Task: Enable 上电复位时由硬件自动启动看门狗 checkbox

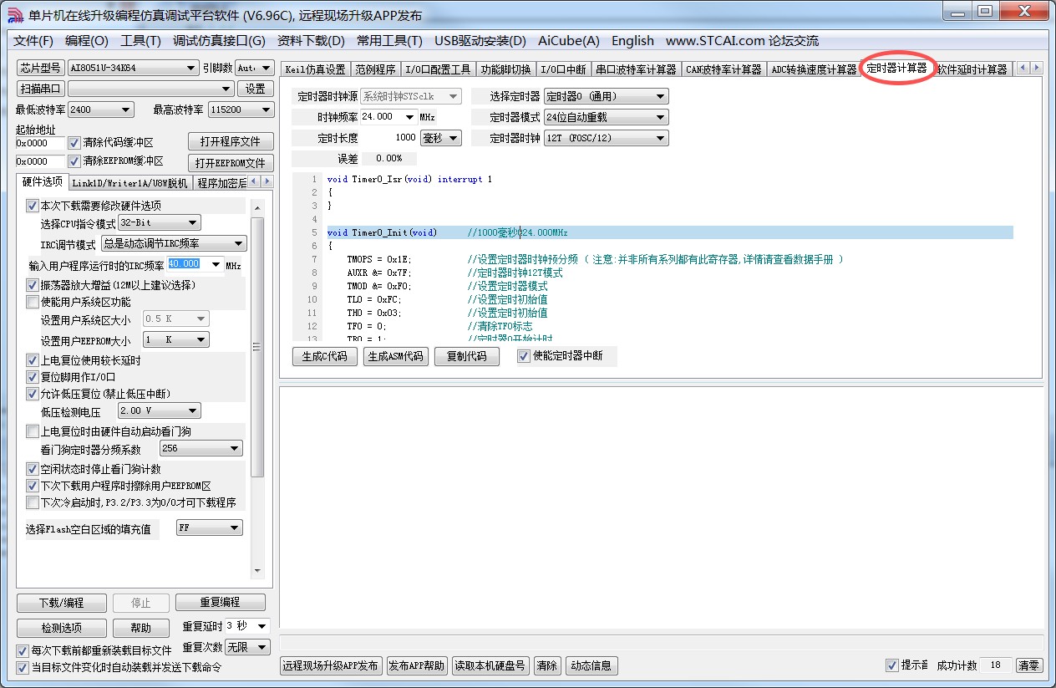Action: (33, 431)
